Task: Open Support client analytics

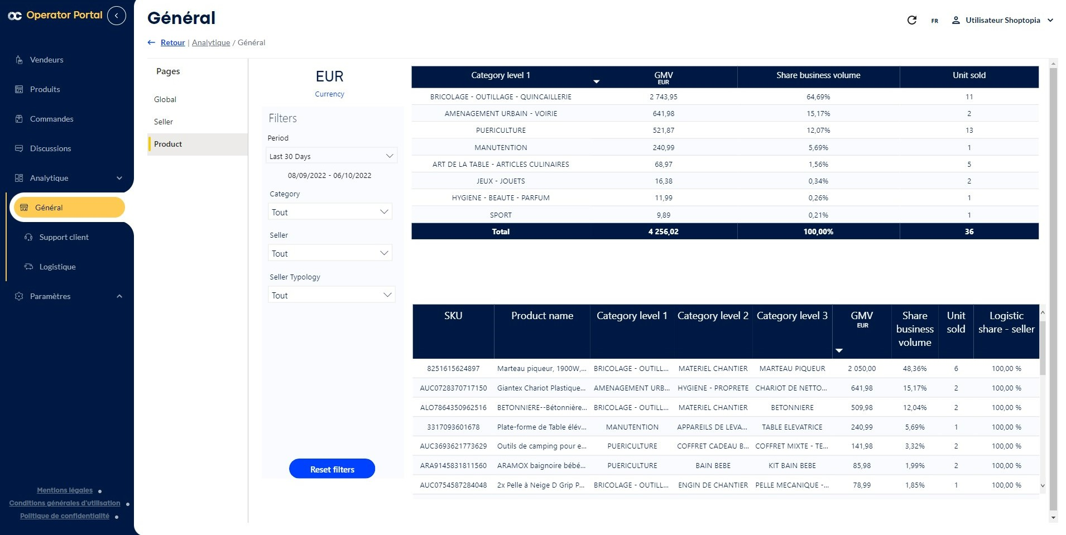Action: [64, 237]
